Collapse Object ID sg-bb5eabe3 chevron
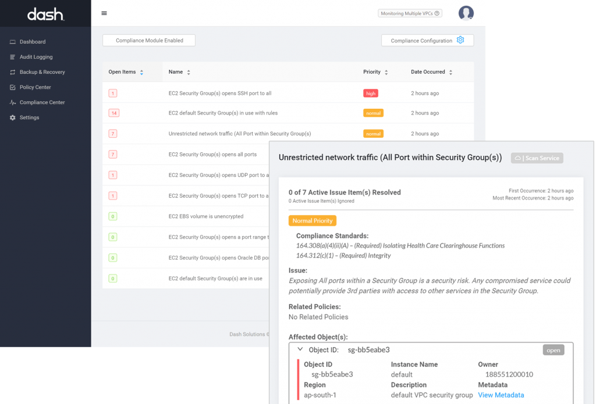Screen dimensions: 596x404 click(x=300, y=349)
